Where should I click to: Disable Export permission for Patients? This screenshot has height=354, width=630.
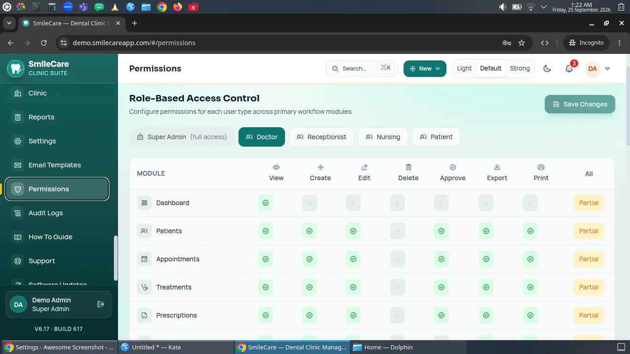486,231
